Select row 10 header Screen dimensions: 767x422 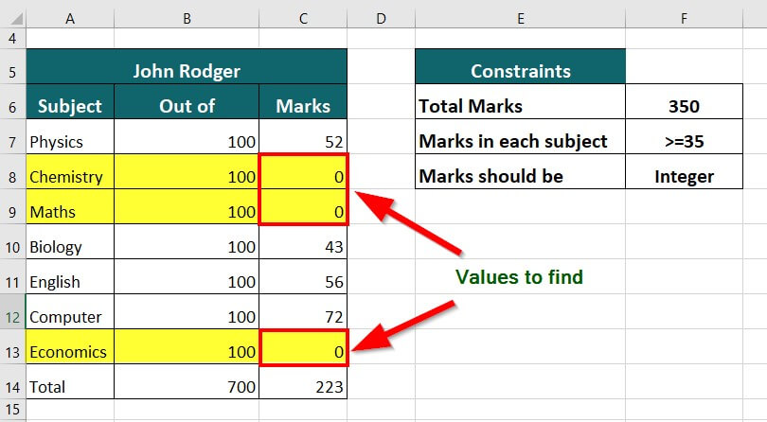[x=12, y=241]
